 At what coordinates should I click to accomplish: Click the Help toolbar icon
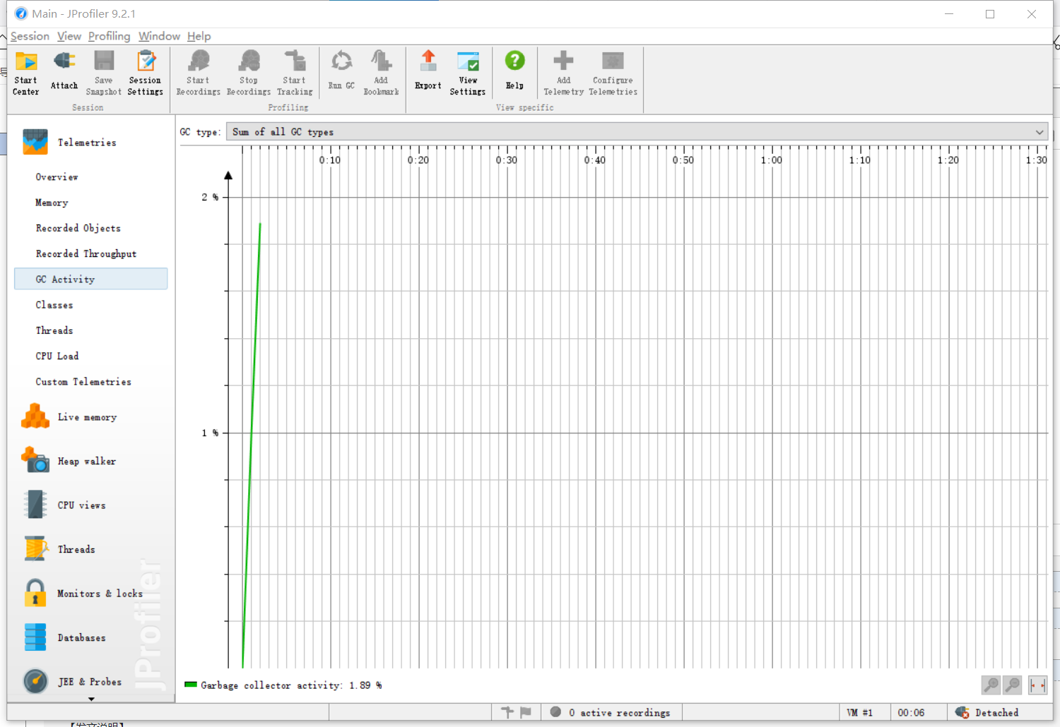pos(515,71)
